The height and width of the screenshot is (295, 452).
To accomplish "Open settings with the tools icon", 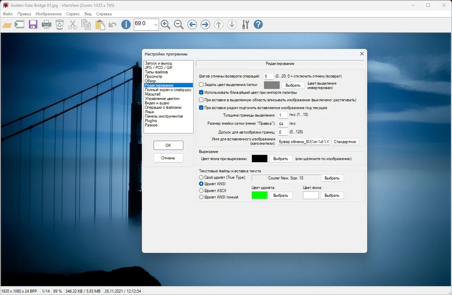I will (246, 25).
